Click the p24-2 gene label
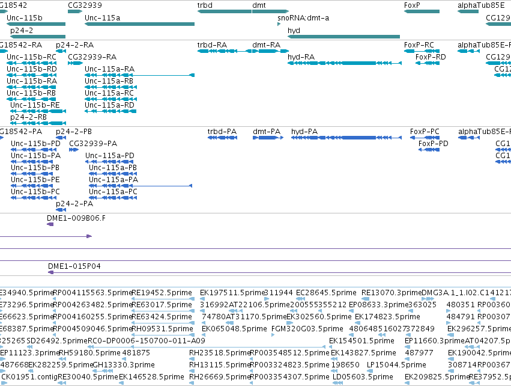Viewport: 511px width, 386px height. (22, 30)
